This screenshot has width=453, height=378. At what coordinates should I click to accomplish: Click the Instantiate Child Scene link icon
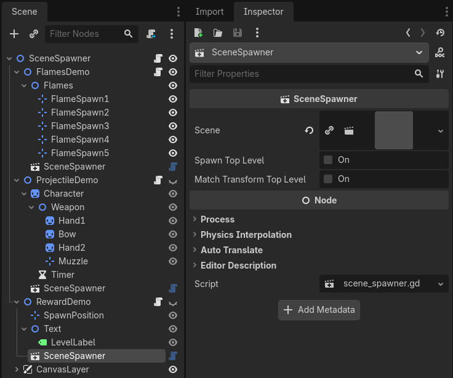(x=34, y=34)
